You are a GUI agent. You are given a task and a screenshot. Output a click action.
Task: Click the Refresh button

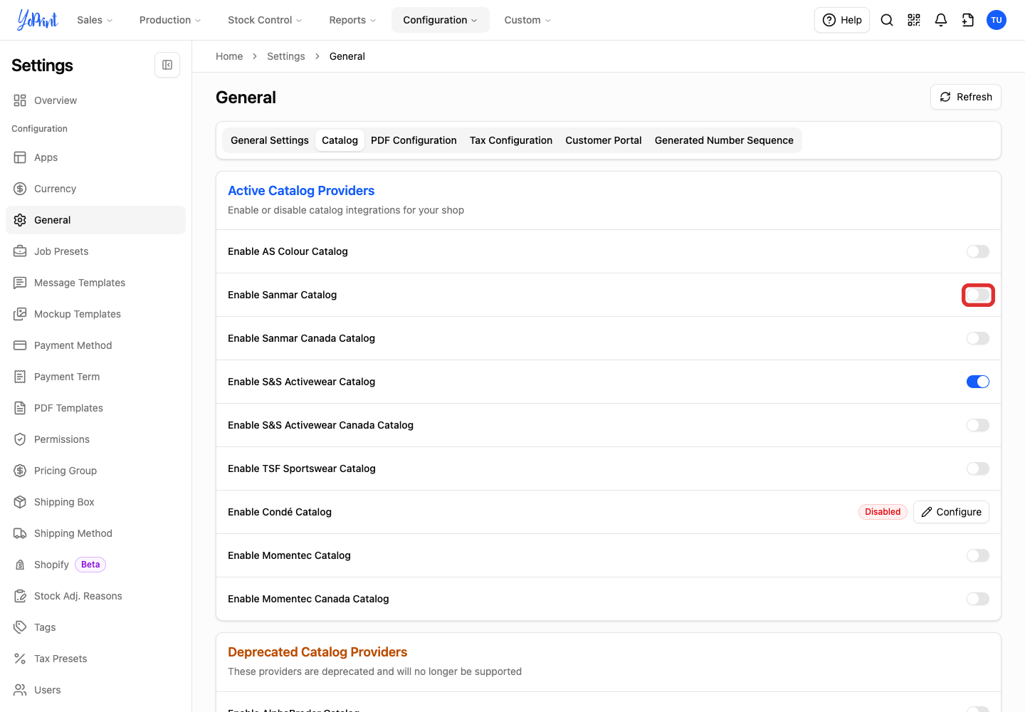[x=966, y=97]
